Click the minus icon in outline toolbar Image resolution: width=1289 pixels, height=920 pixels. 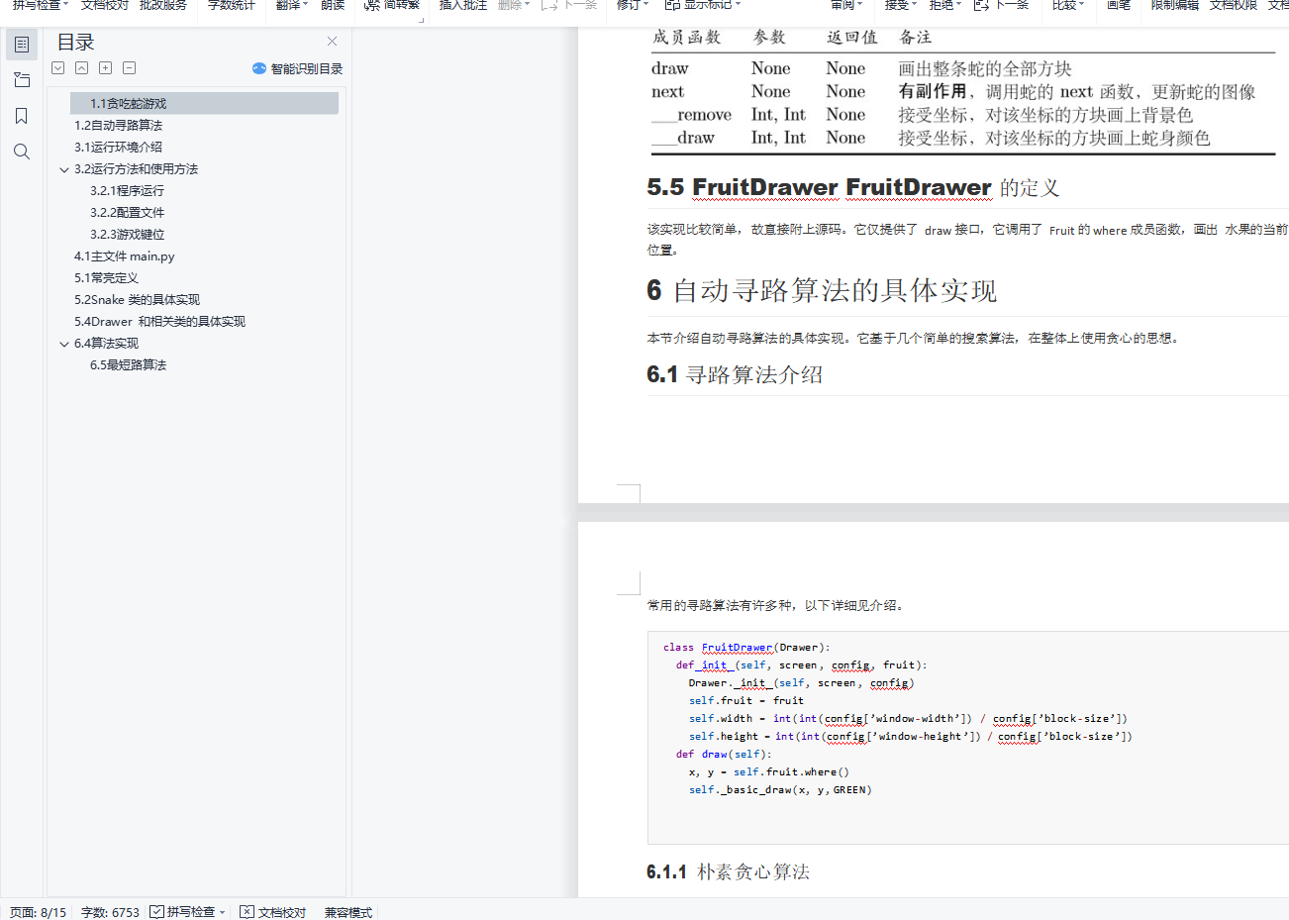(130, 68)
